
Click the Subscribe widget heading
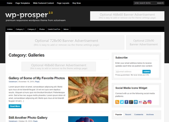coord(122,57)
